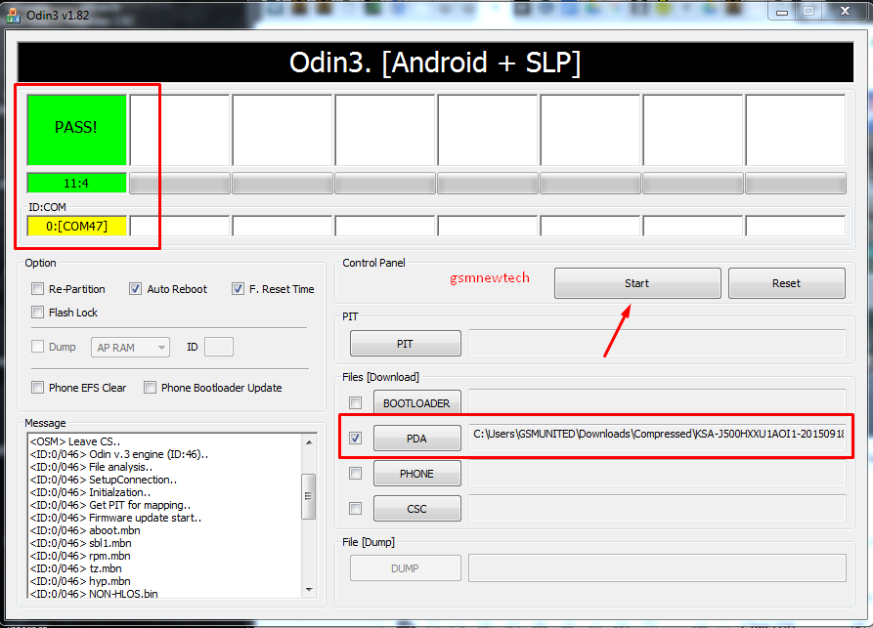The width and height of the screenshot is (873, 628).
Task: Click the scroll up arrow in Message log
Action: [x=309, y=442]
